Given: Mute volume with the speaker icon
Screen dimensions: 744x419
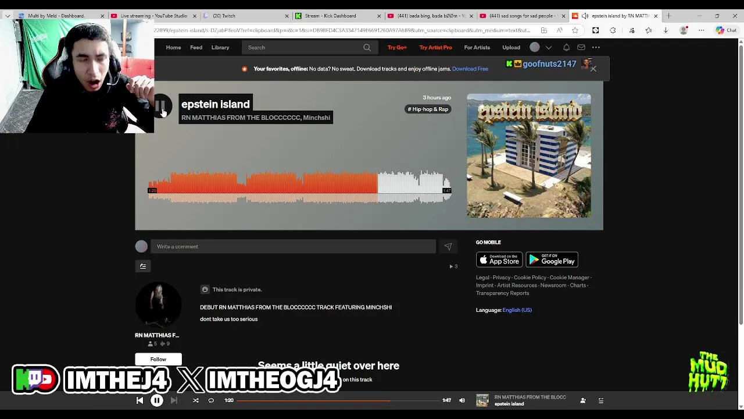Looking at the screenshot, I should 462,400.
